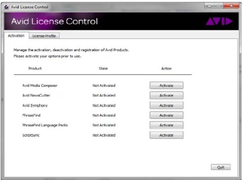
Task: Click the 'Manage the activation' description text
Action: pyautogui.click(x=71, y=50)
